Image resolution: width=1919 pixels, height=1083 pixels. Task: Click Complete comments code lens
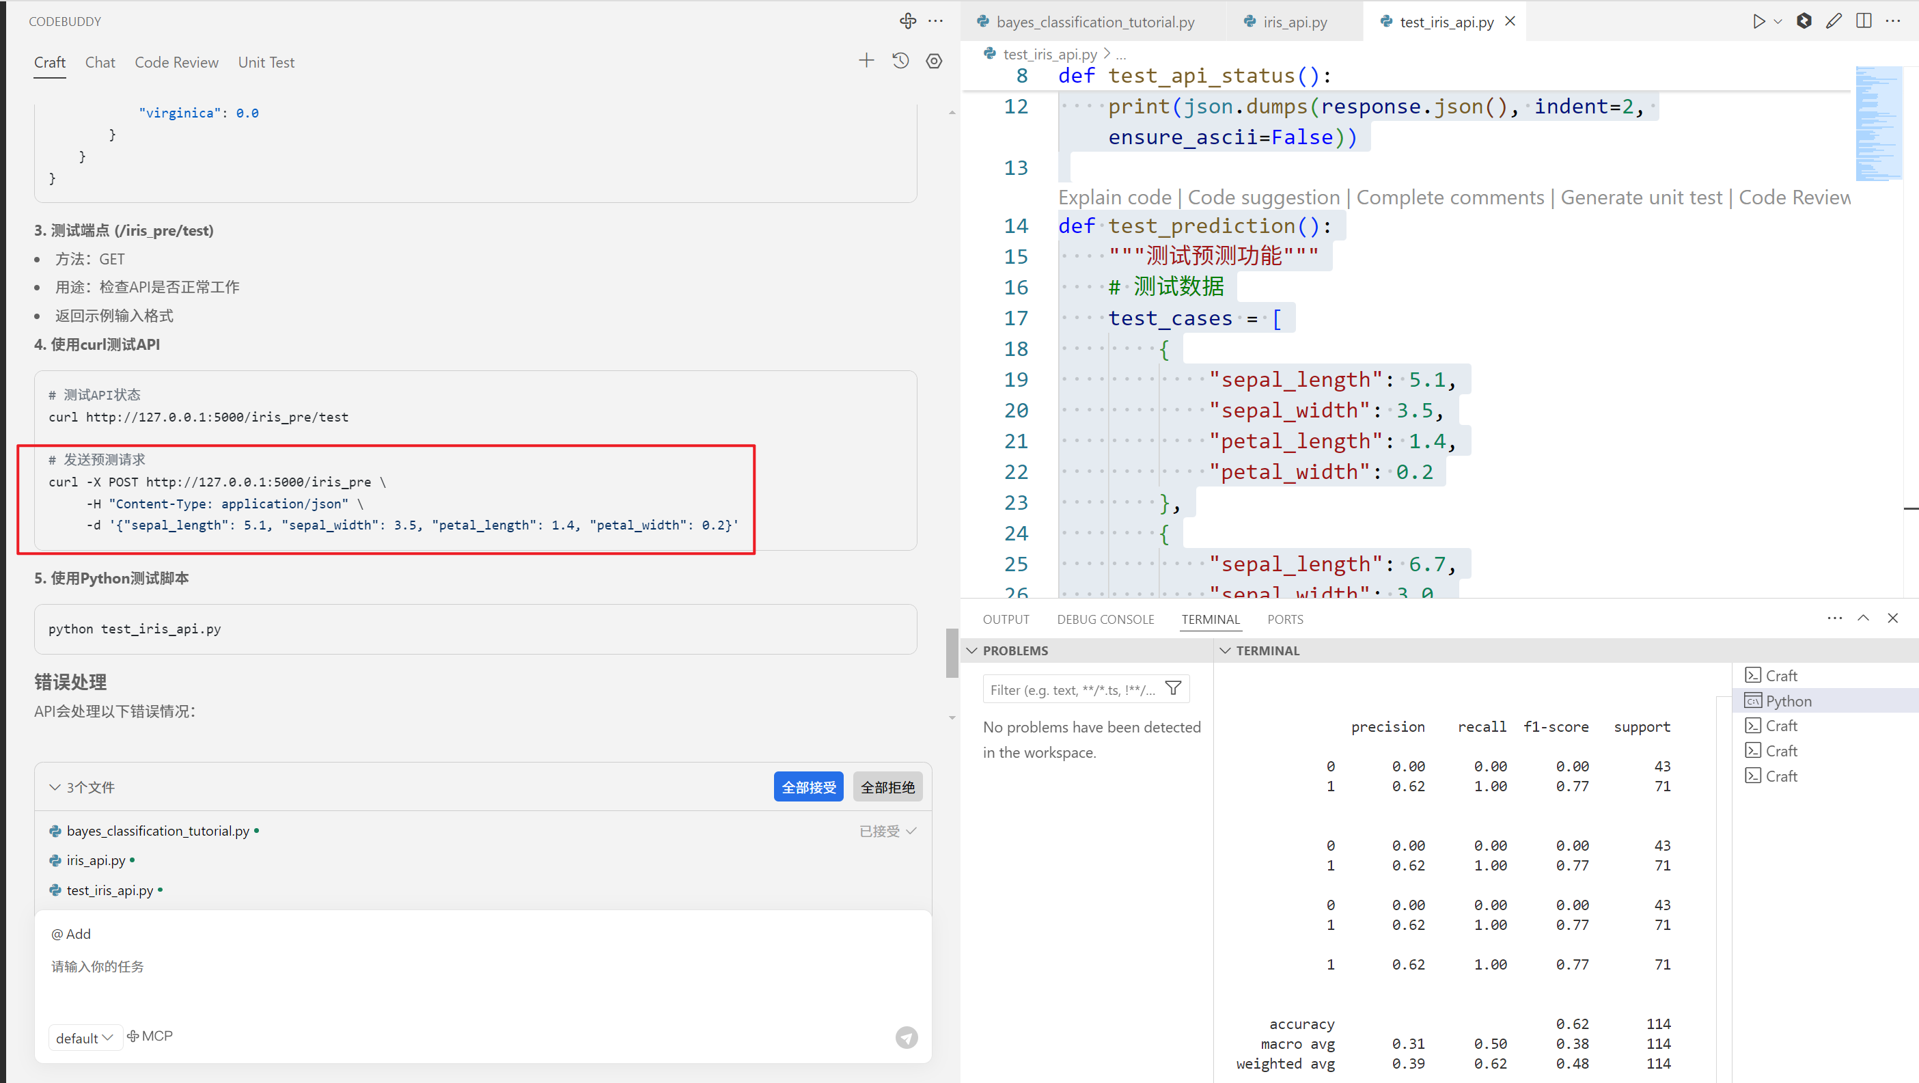point(1450,197)
